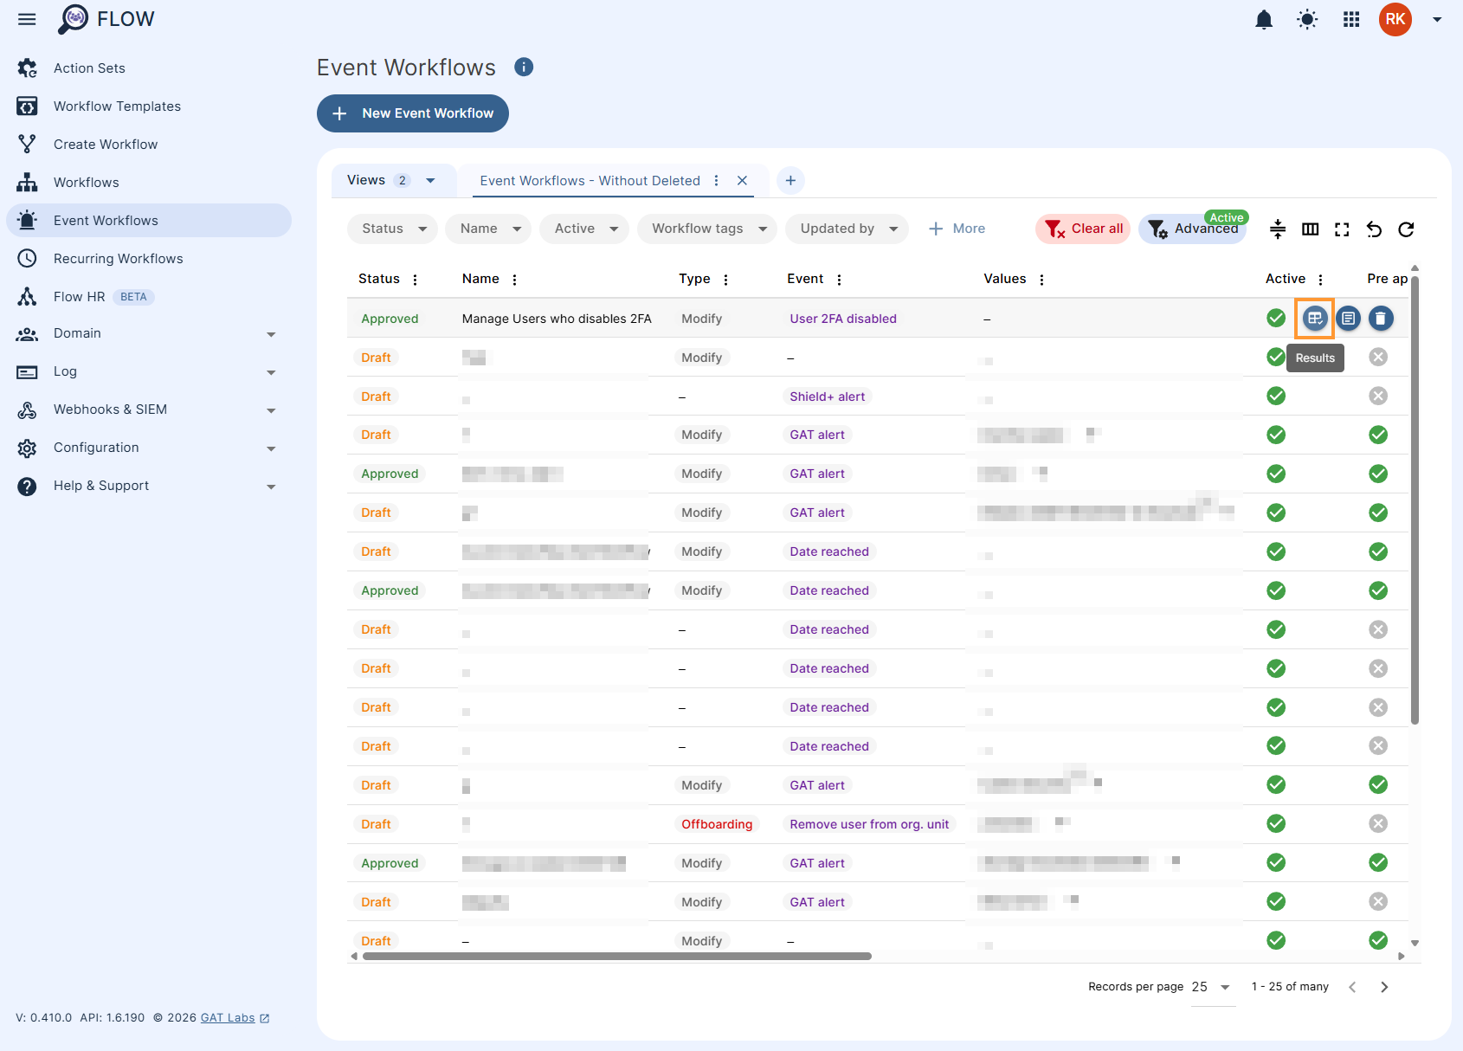Viewport: 1463px width, 1051px height.
Task: Toggle table row density icon
Action: [1277, 229]
